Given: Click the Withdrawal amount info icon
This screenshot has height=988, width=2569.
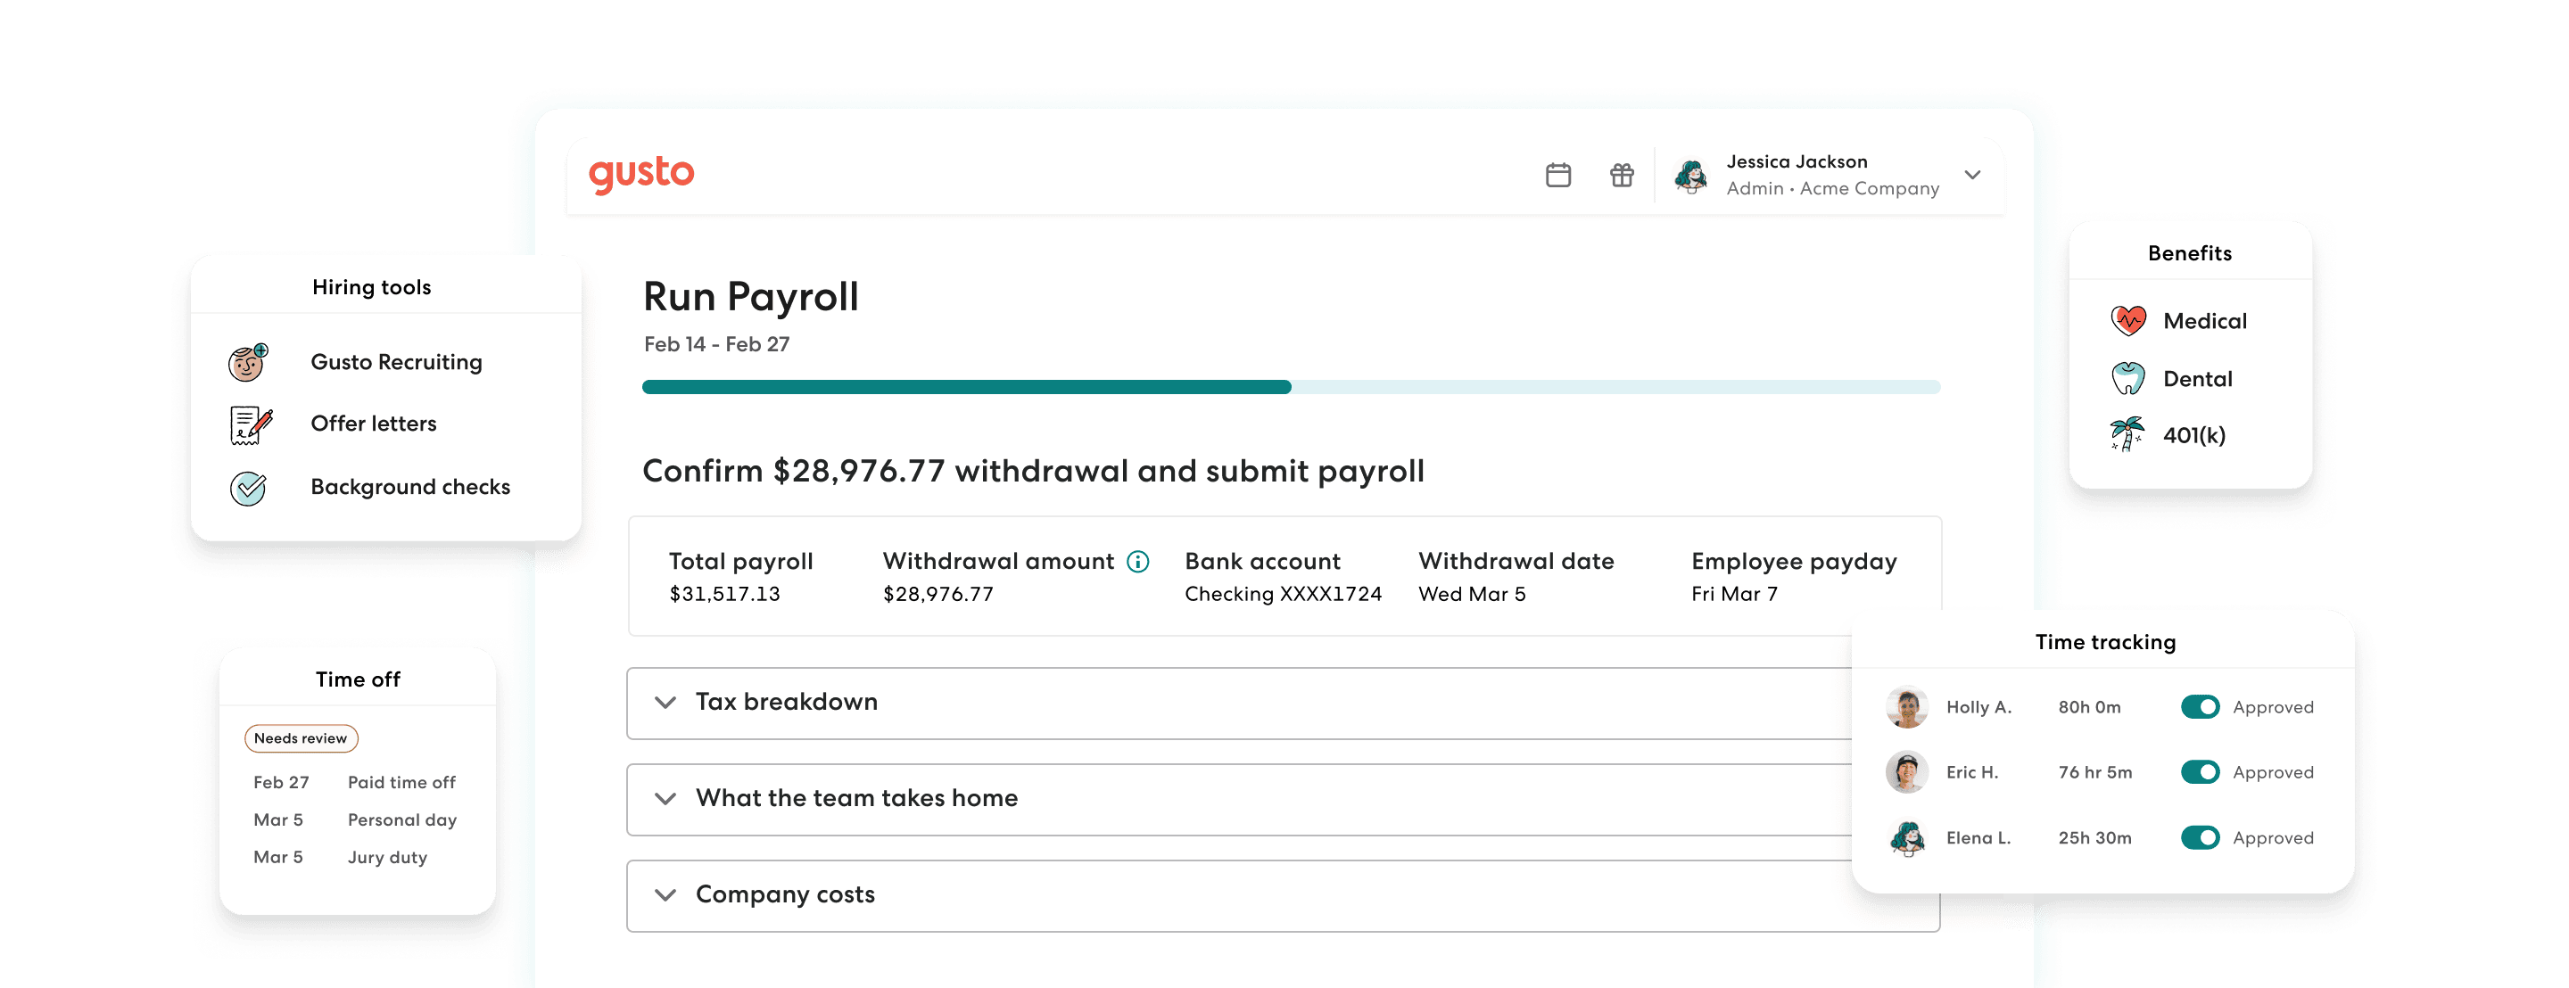Looking at the screenshot, I should 1137,561.
